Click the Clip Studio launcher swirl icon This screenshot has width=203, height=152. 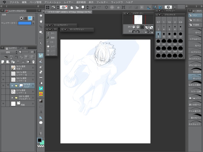[63, 7]
